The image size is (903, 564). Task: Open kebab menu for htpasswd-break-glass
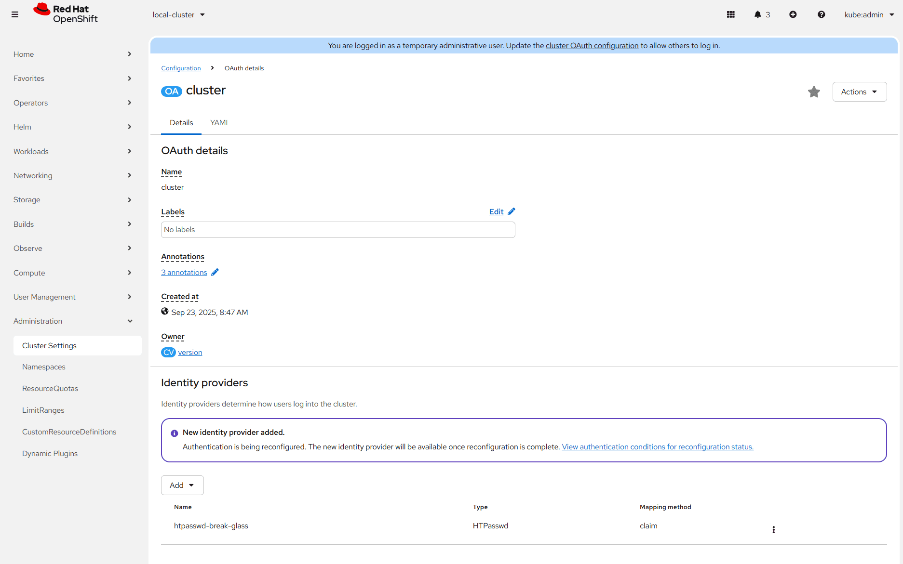point(774,530)
